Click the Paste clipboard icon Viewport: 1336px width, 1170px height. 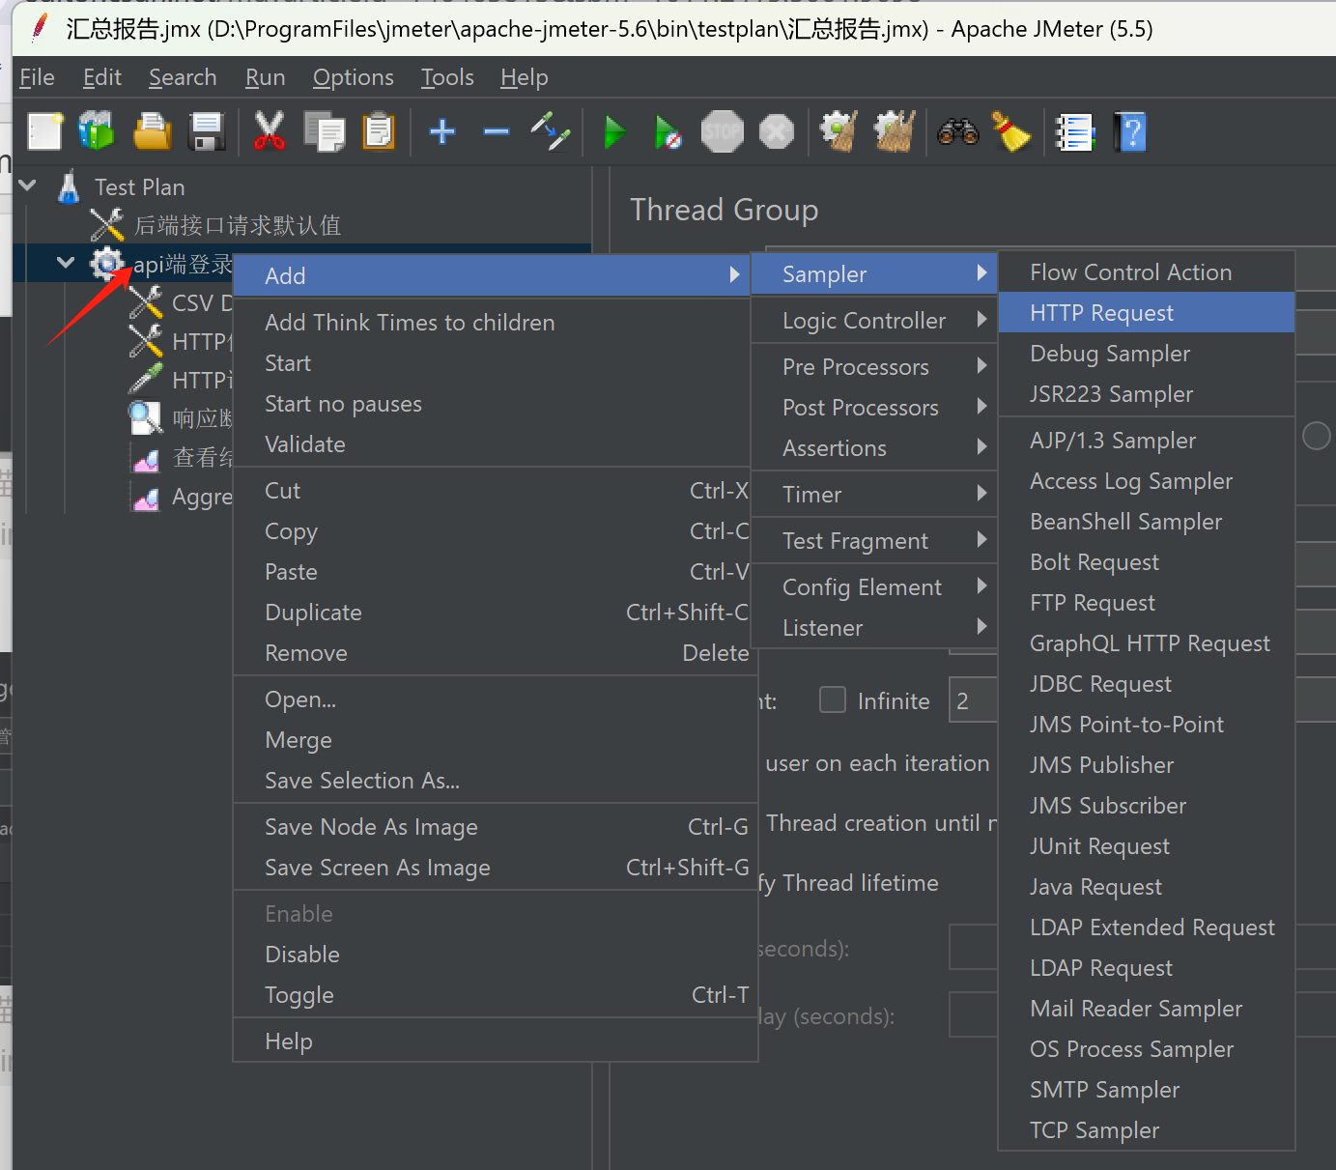point(379,132)
